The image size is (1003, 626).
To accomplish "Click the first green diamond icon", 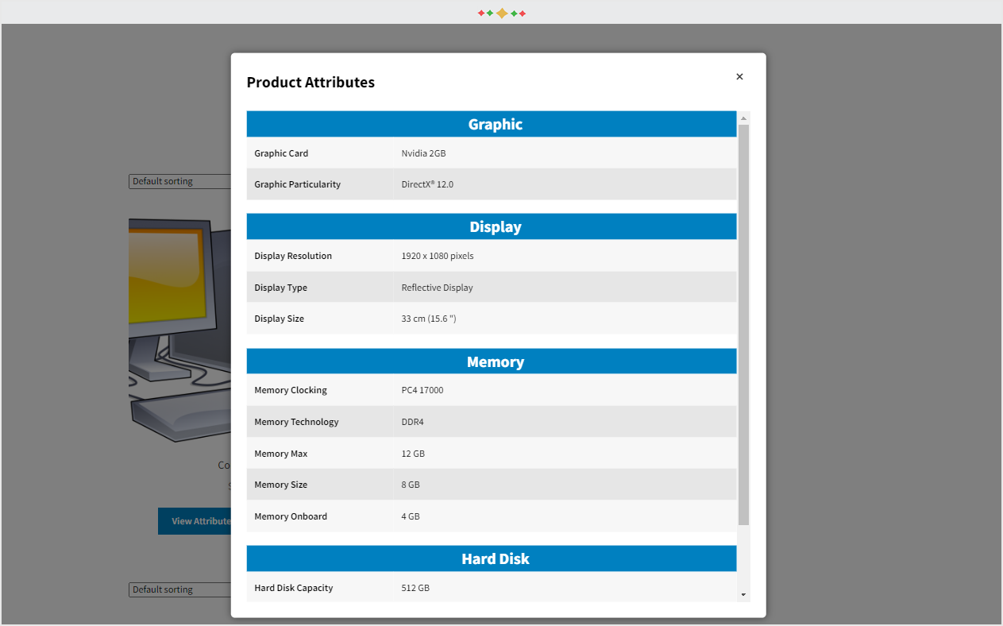I will (490, 13).
